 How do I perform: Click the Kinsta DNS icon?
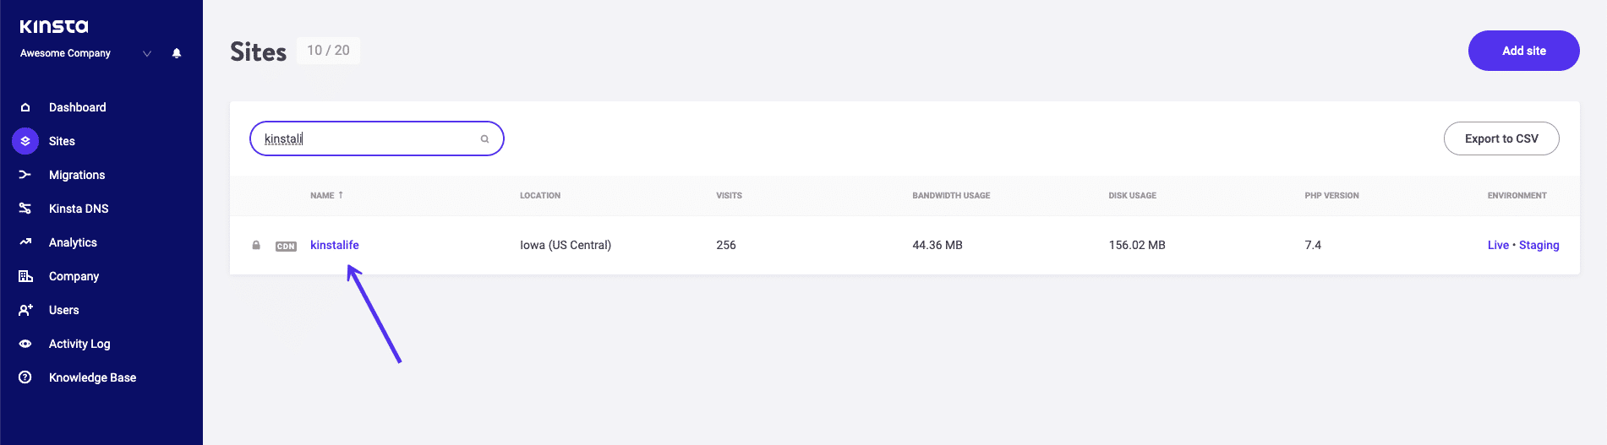(25, 209)
